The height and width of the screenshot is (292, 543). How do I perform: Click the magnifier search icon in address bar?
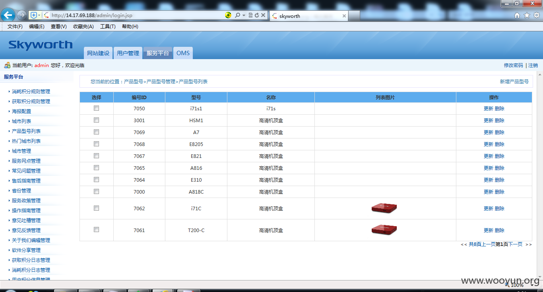point(237,15)
